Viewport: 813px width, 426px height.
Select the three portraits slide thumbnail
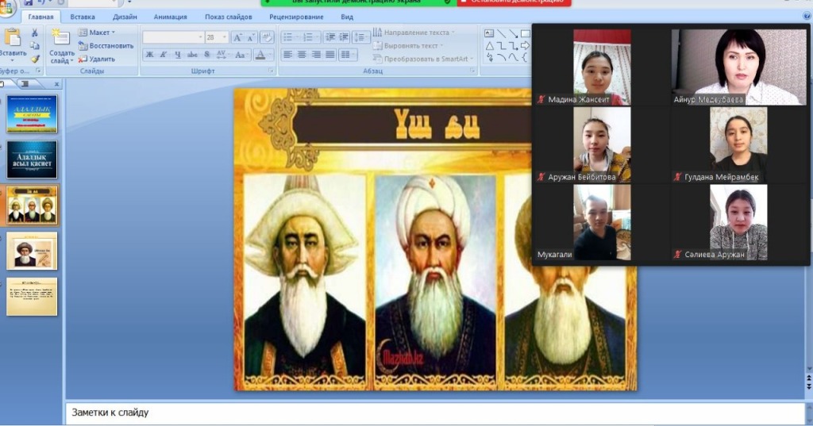tap(32, 205)
